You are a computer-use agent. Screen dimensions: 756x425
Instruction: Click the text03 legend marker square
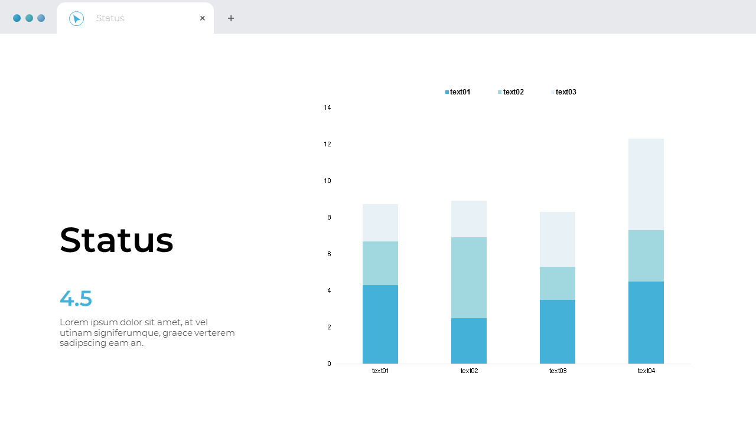(x=553, y=92)
